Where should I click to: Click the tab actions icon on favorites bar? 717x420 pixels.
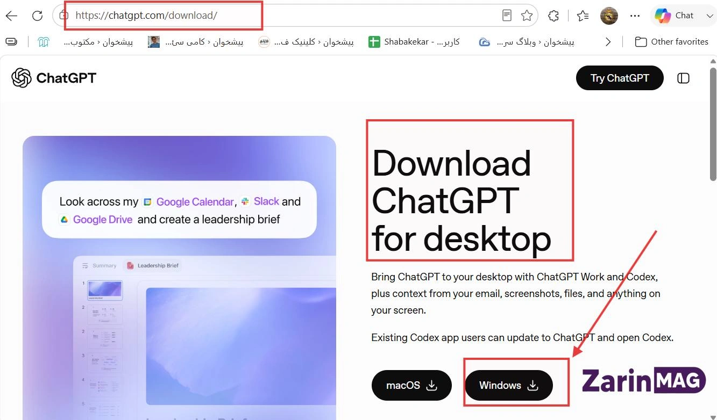click(11, 42)
